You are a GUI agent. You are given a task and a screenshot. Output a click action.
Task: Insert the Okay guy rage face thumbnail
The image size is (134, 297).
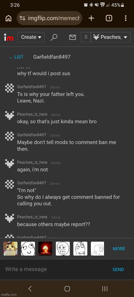click(x=63, y=249)
